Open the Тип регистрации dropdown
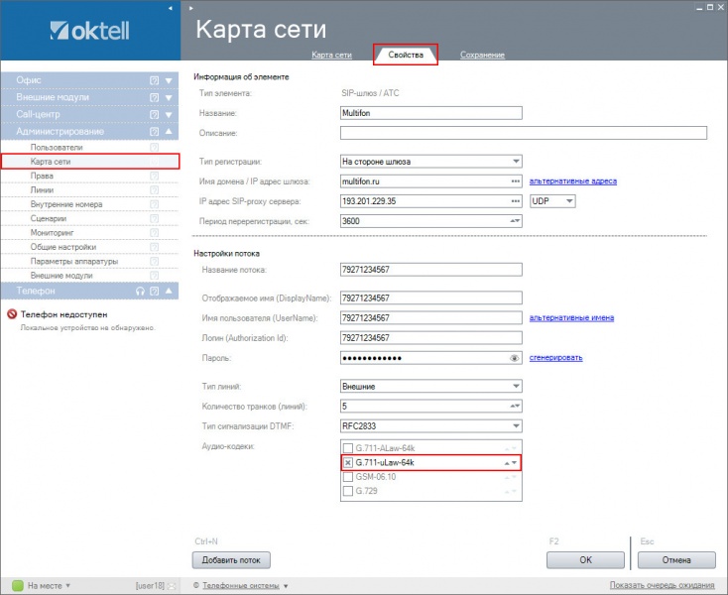The width and height of the screenshot is (728, 595). pos(516,162)
